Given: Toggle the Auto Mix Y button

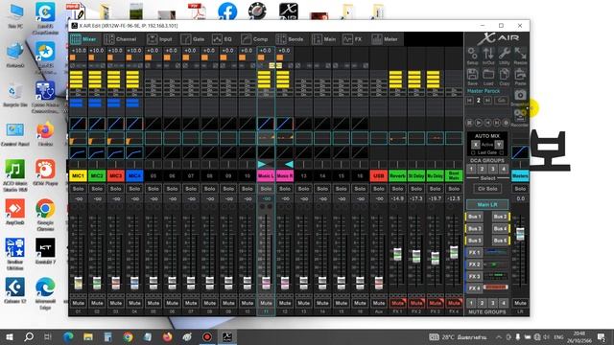Looking at the screenshot, I should (x=499, y=145).
